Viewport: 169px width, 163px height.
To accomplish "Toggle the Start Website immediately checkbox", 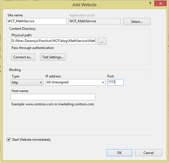I will (9, 140).
